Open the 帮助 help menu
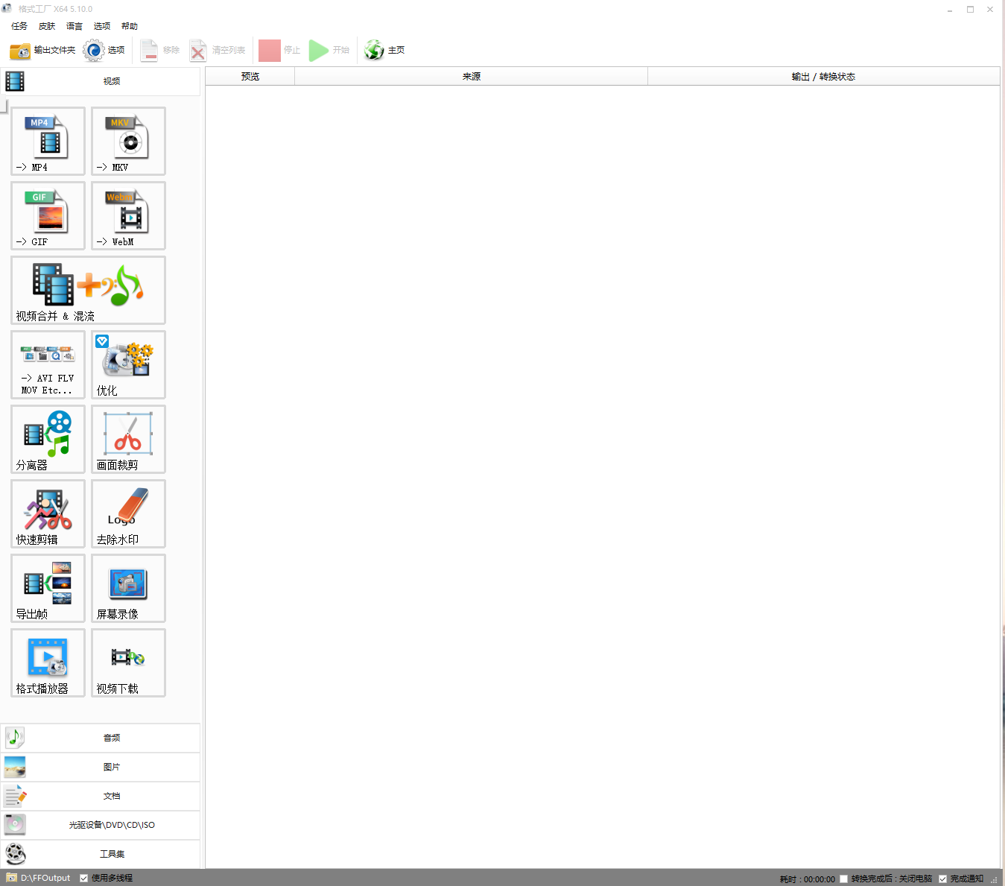The image size is (1005, 886). pyautogui.click(x=130, y=26)
